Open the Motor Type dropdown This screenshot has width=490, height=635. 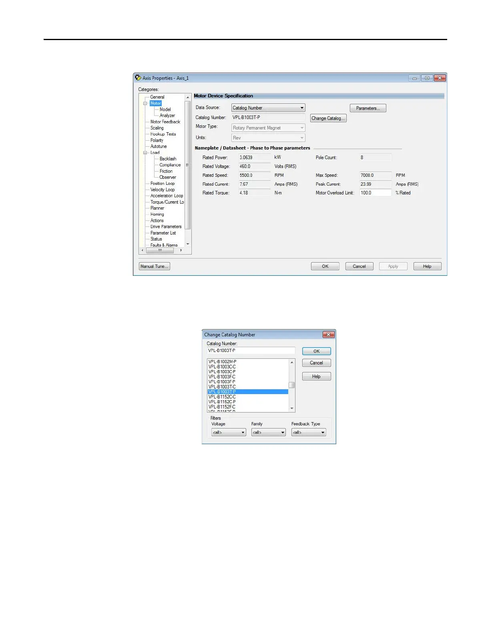[x=268, y=128]
